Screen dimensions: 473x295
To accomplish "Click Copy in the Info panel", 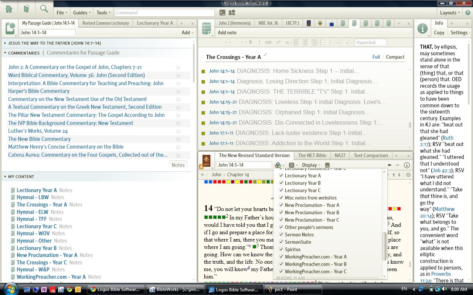I will click(x=439, y=32).
